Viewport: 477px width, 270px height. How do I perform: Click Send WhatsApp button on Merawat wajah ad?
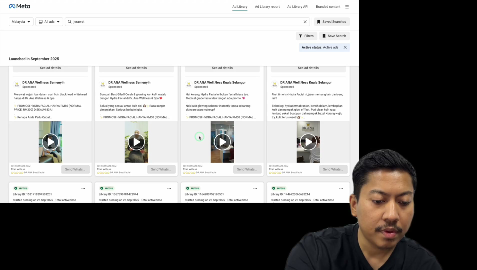click(x=75, y=169)
